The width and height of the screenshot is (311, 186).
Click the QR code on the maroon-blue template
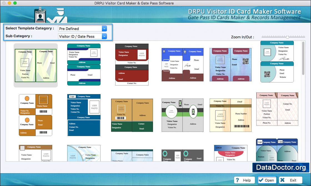245,61
